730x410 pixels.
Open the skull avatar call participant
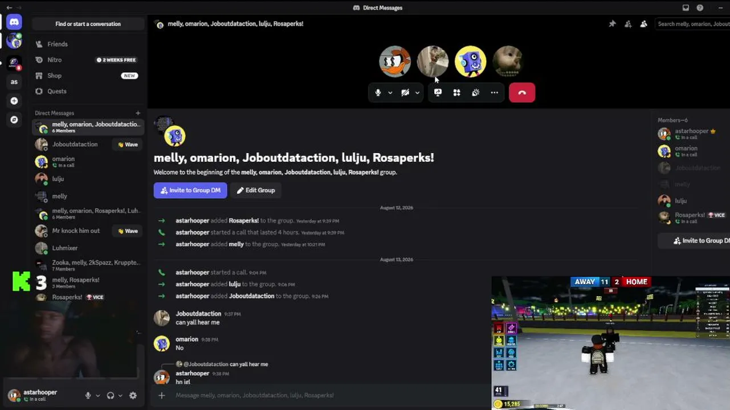pyautogui.click(x=508, y=61)
